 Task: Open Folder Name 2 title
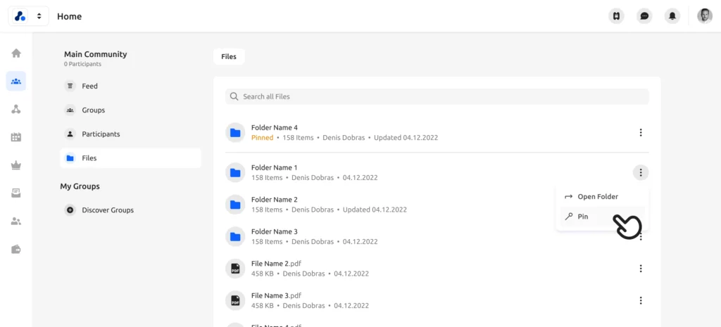click(275, 200)
